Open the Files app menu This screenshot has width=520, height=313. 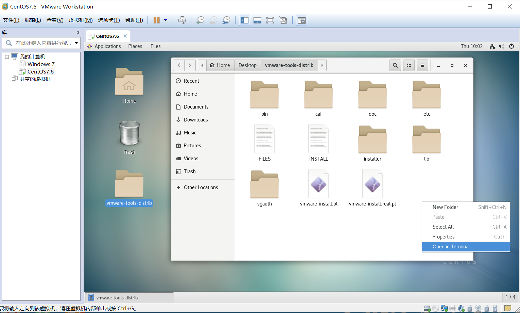pyautogui.click(x=156, y=46)
